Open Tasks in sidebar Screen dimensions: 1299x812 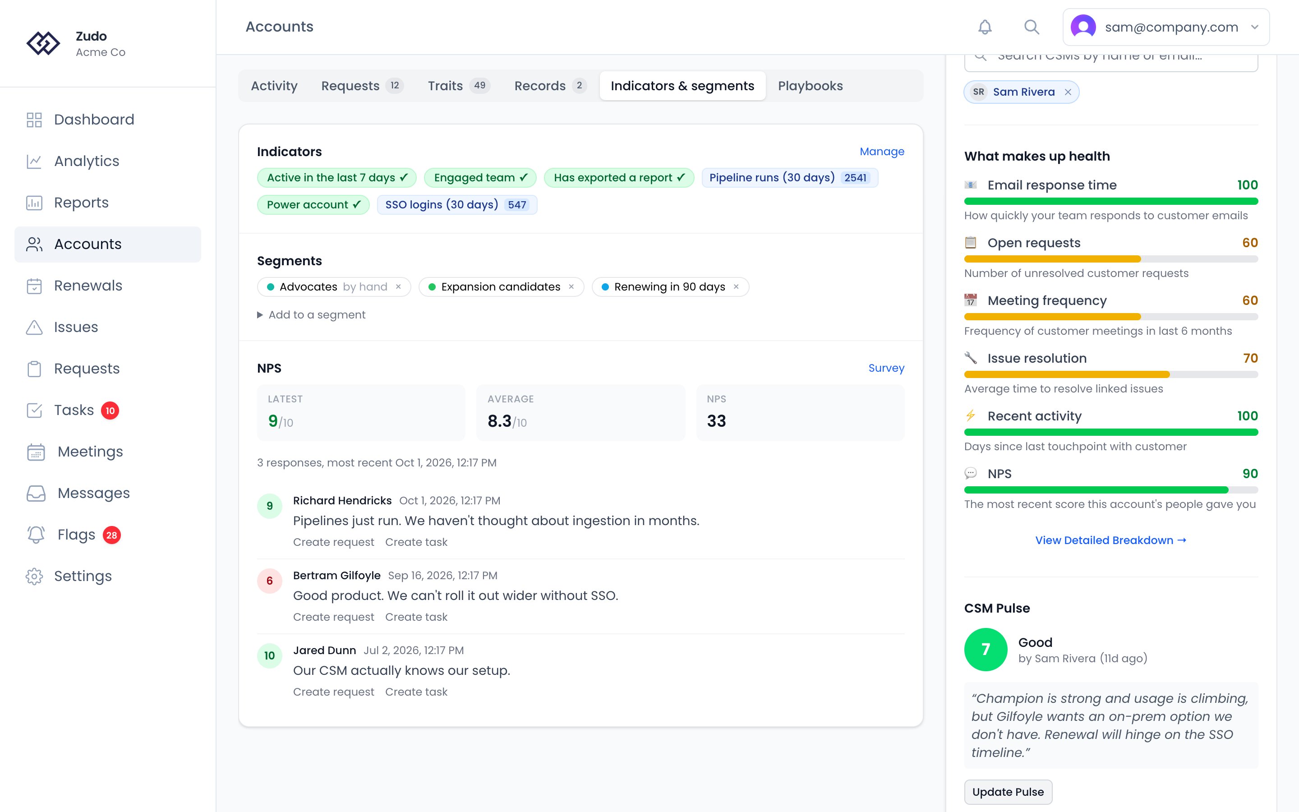[x=108, y=411]
